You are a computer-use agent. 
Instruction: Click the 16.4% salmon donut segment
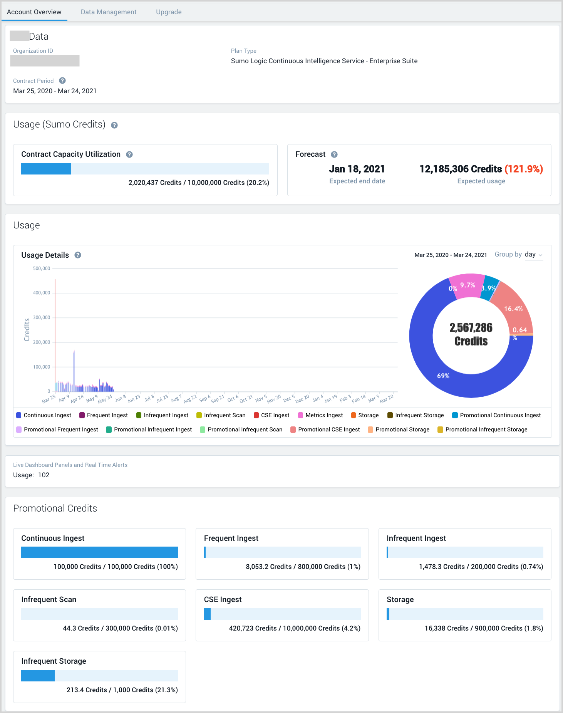pos(513,309)
